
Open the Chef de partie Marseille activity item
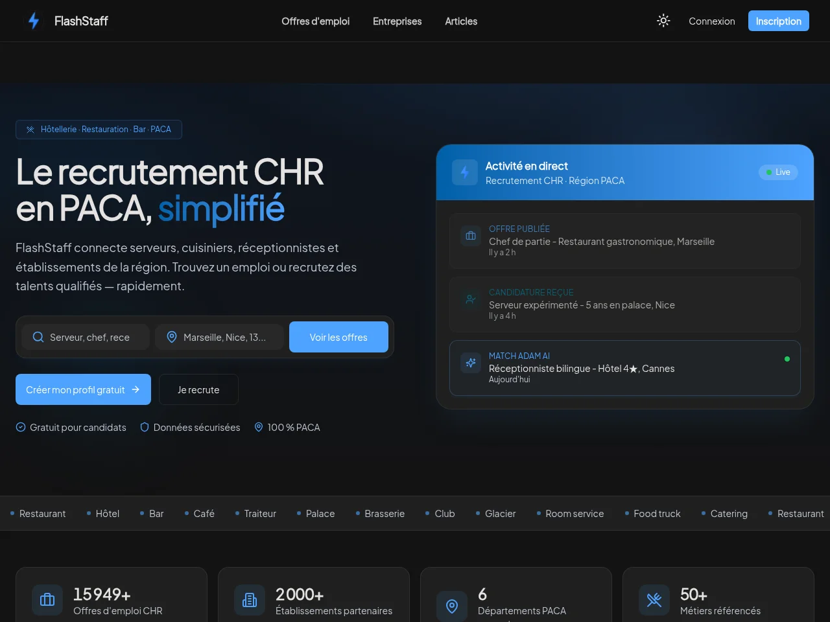[x=625, y=241]
